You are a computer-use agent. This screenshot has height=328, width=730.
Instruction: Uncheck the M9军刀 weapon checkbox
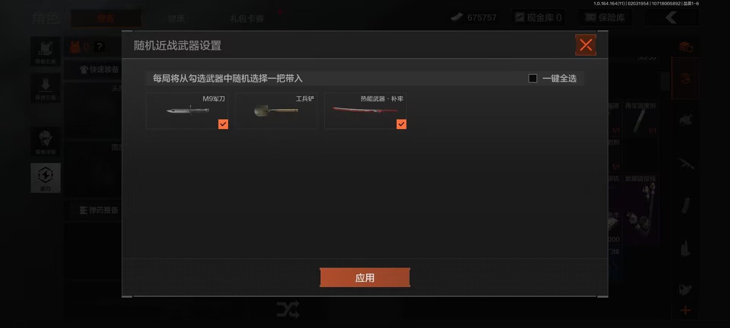223,124
